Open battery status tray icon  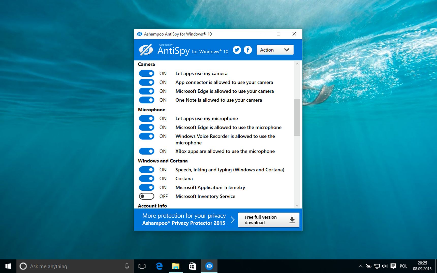click(x=369, y=266)
